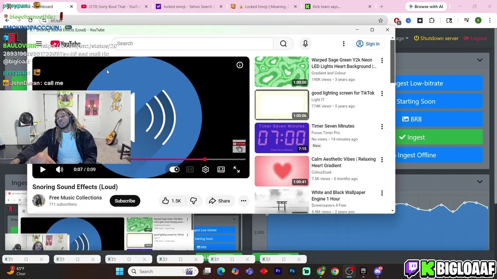This screenshot has height=279, width=497.
Task: Open options for Calm Aesthetic Vibes video
Action: [x=382, y=160]
